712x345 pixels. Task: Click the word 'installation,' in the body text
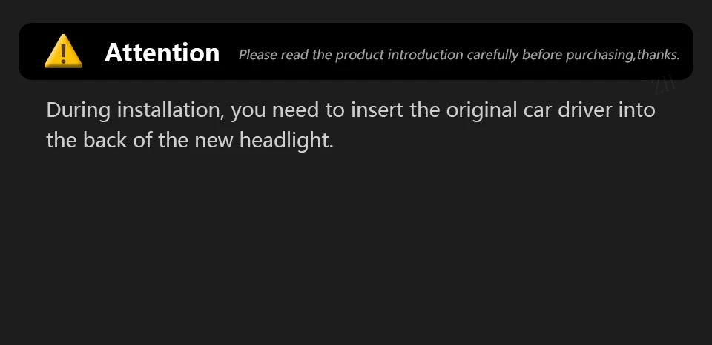click(x=171, y=110)
